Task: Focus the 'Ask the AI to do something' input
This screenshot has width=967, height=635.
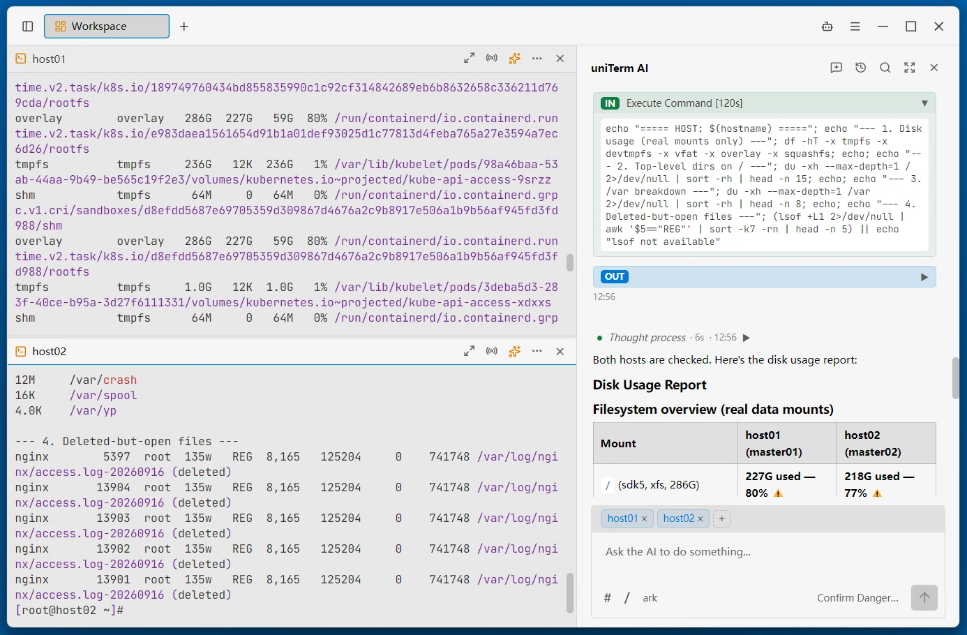Action: click(767, 552)
